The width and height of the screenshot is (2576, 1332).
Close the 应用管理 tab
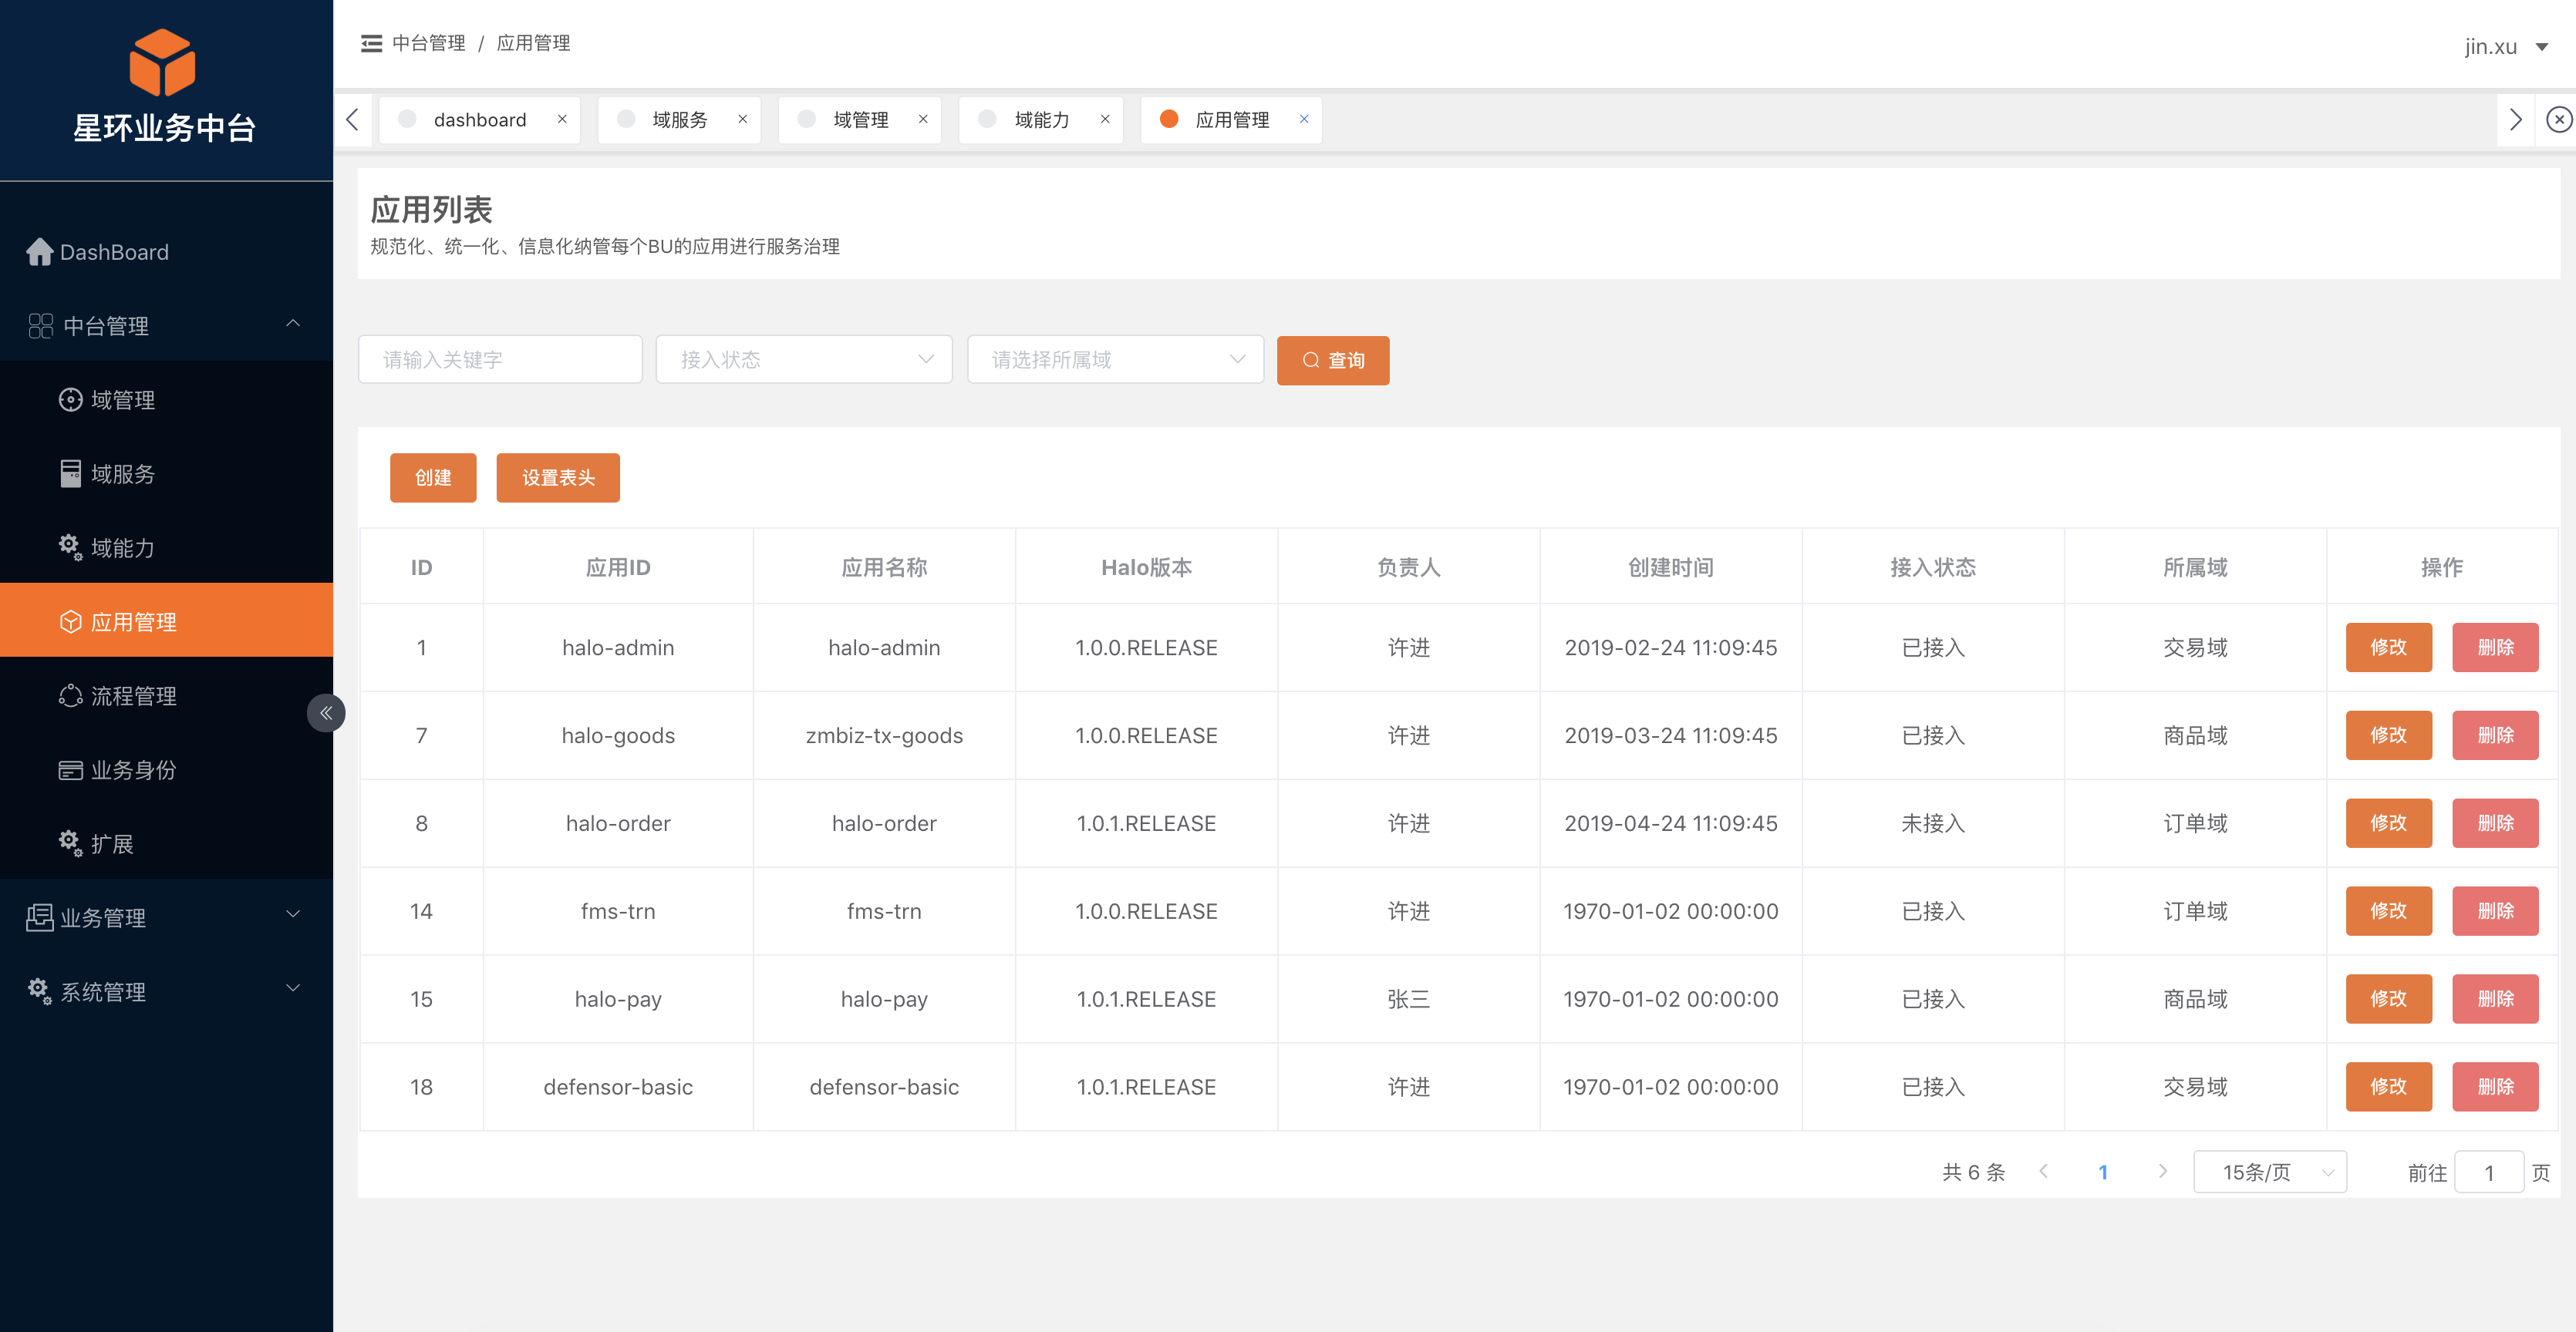click(1304, 119)
